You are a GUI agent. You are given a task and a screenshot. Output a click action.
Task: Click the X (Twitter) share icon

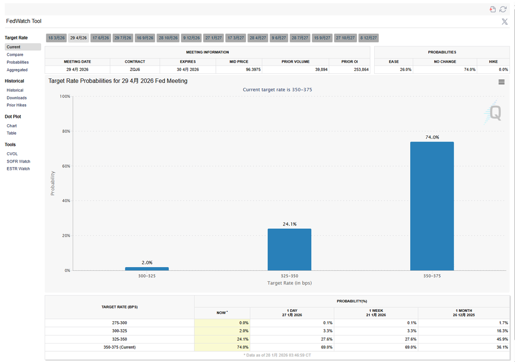pos(505,22)
